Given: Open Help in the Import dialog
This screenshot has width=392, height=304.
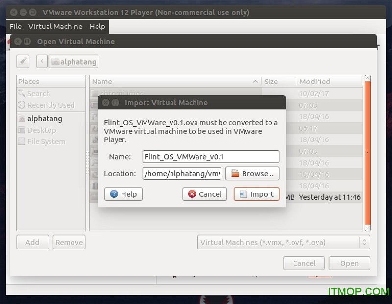Looking at the screenshot, I should (x=123, y=194).
